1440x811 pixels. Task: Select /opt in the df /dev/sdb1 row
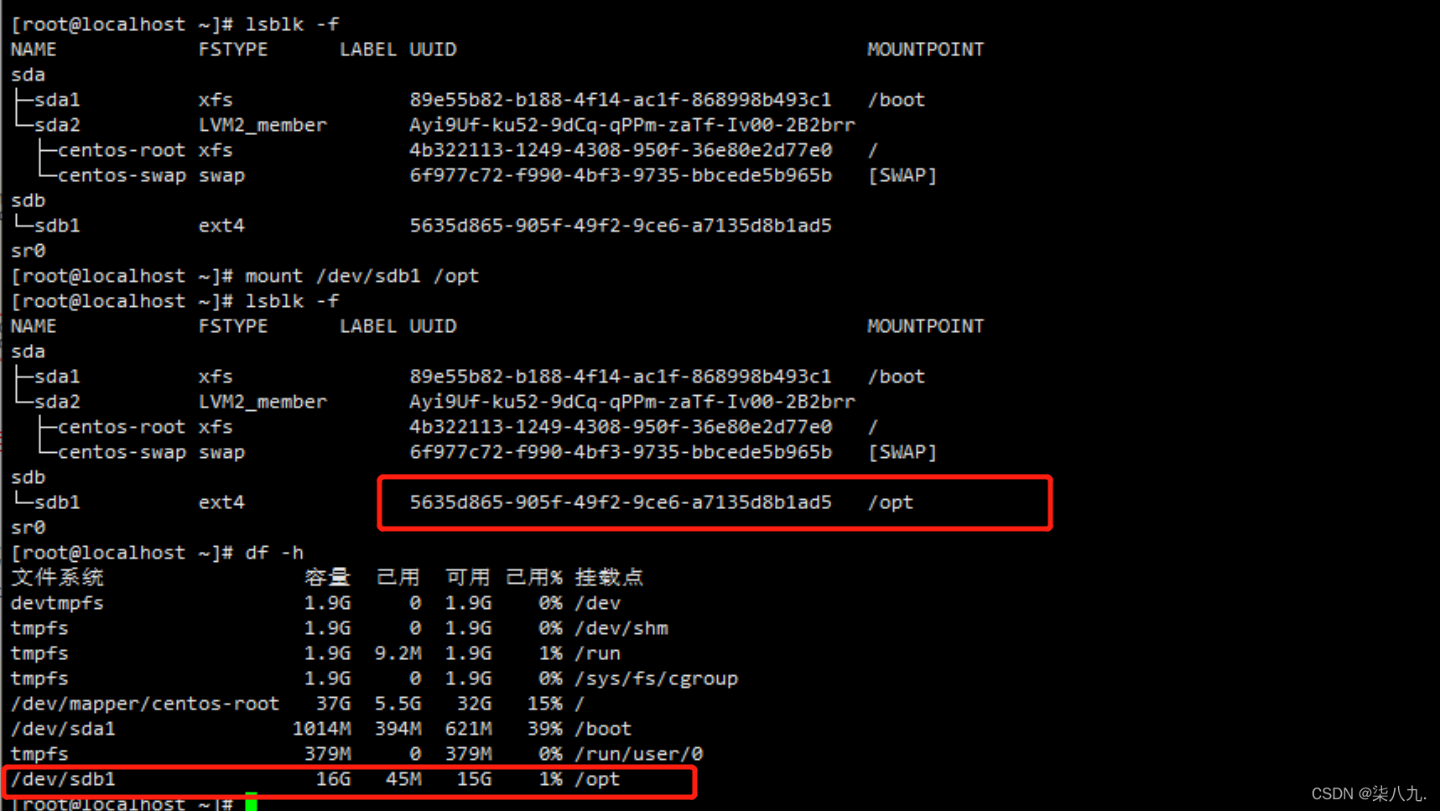click(x=597, y=779)
